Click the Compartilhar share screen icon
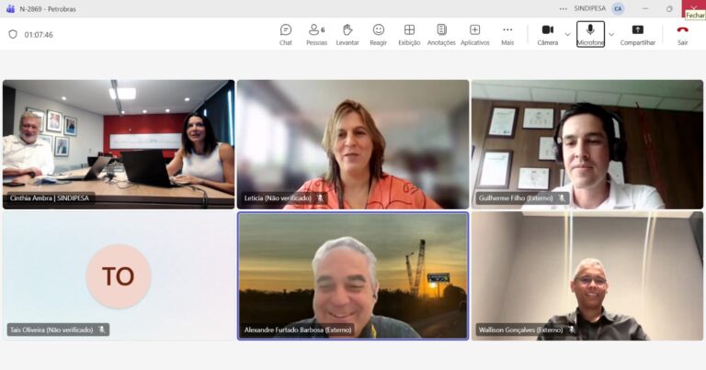Viewport: 706px width, 370px height. click(x=637, y=34)
